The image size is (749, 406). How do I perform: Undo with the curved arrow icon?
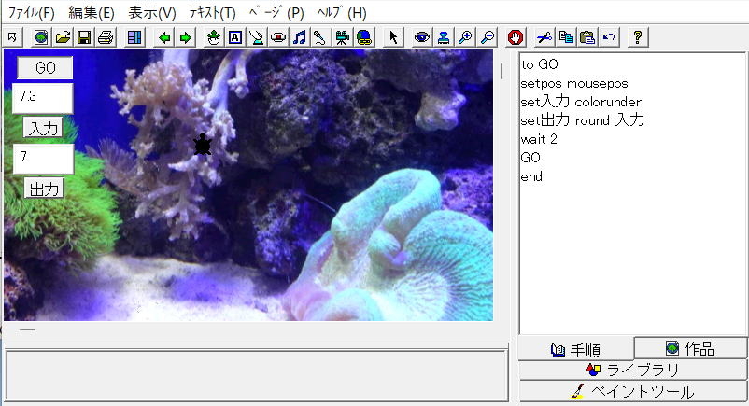pos(609,36)
